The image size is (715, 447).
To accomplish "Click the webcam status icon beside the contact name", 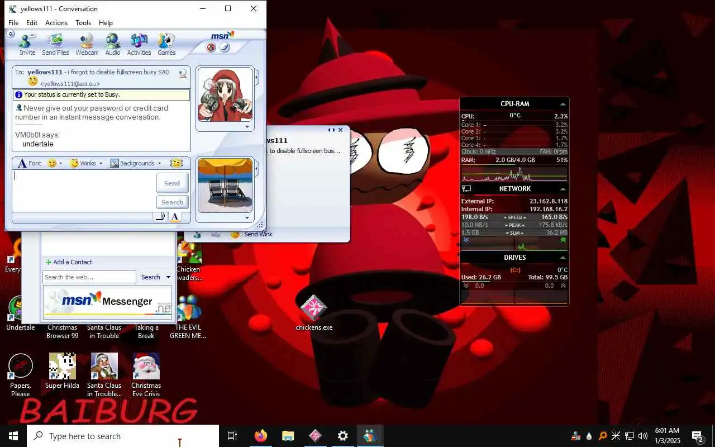I will click(x=183, y=73).
